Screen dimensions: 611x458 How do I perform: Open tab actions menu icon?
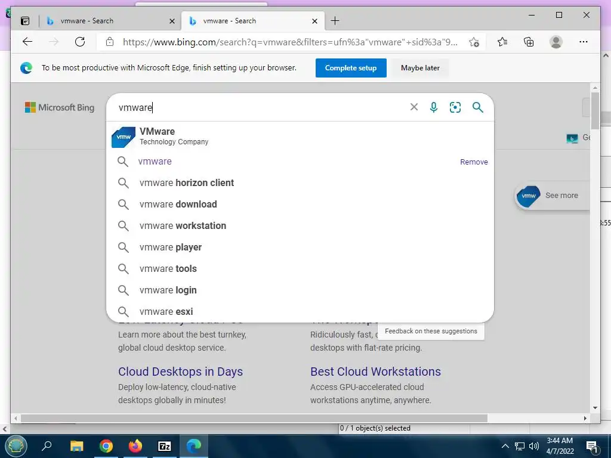pyautogui.click(x=25, y=21)
